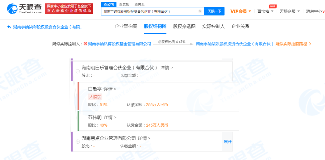Open 天眼企服 dropdown menu
The width and height of the screenshot is (325, 160).
(289, 11)
